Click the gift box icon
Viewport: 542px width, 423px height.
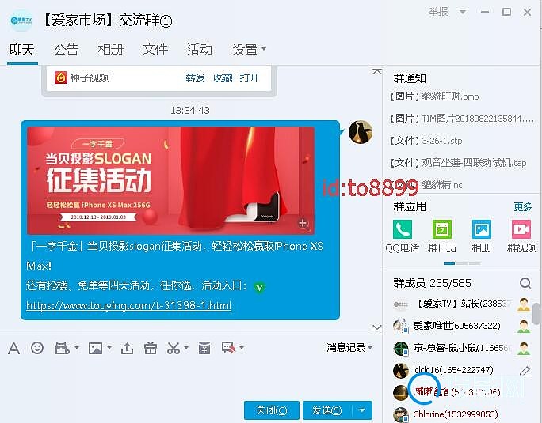click(151, 348)
